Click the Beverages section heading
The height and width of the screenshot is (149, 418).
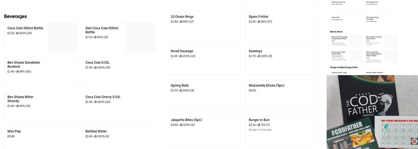coord(16,16)
